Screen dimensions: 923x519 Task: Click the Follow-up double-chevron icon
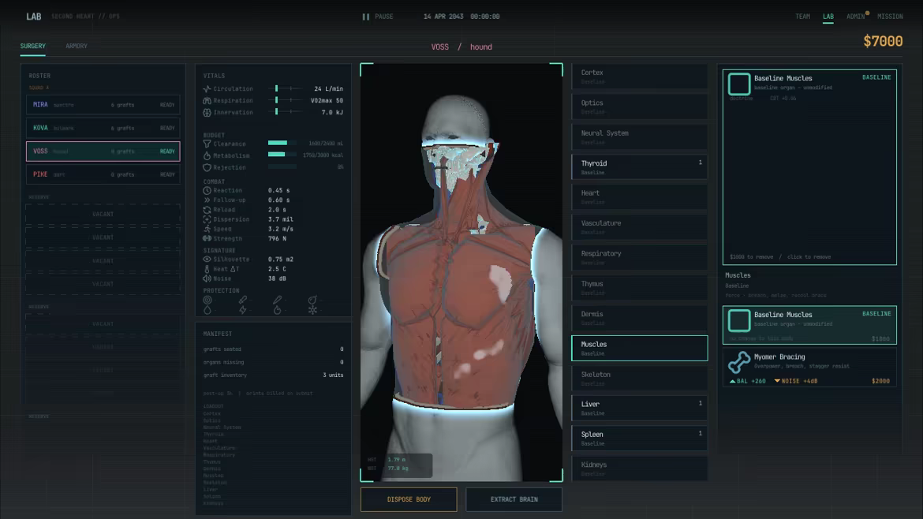[207, 200]
